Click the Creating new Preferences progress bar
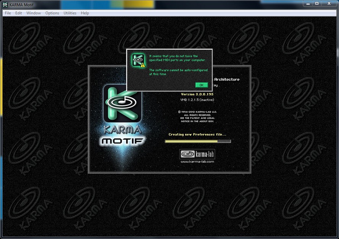Screen dimensions: 339x239 tap(197, 141)
